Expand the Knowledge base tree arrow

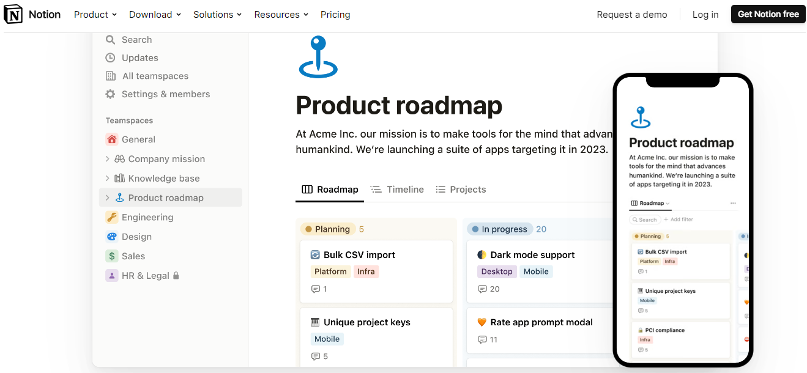(108, 179)
